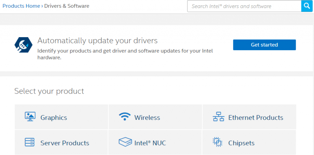The width and height of the screenshot is (314, 155).
Task: Select the Server Products label
Action: pyautogui.click(x=65, y=143)
